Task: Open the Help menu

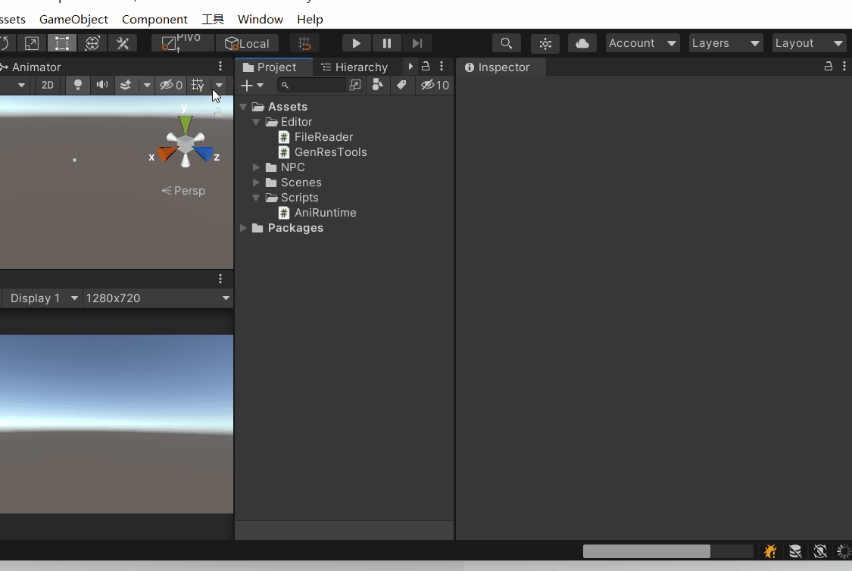Action: pyautogui.click(x=311, y=20)
